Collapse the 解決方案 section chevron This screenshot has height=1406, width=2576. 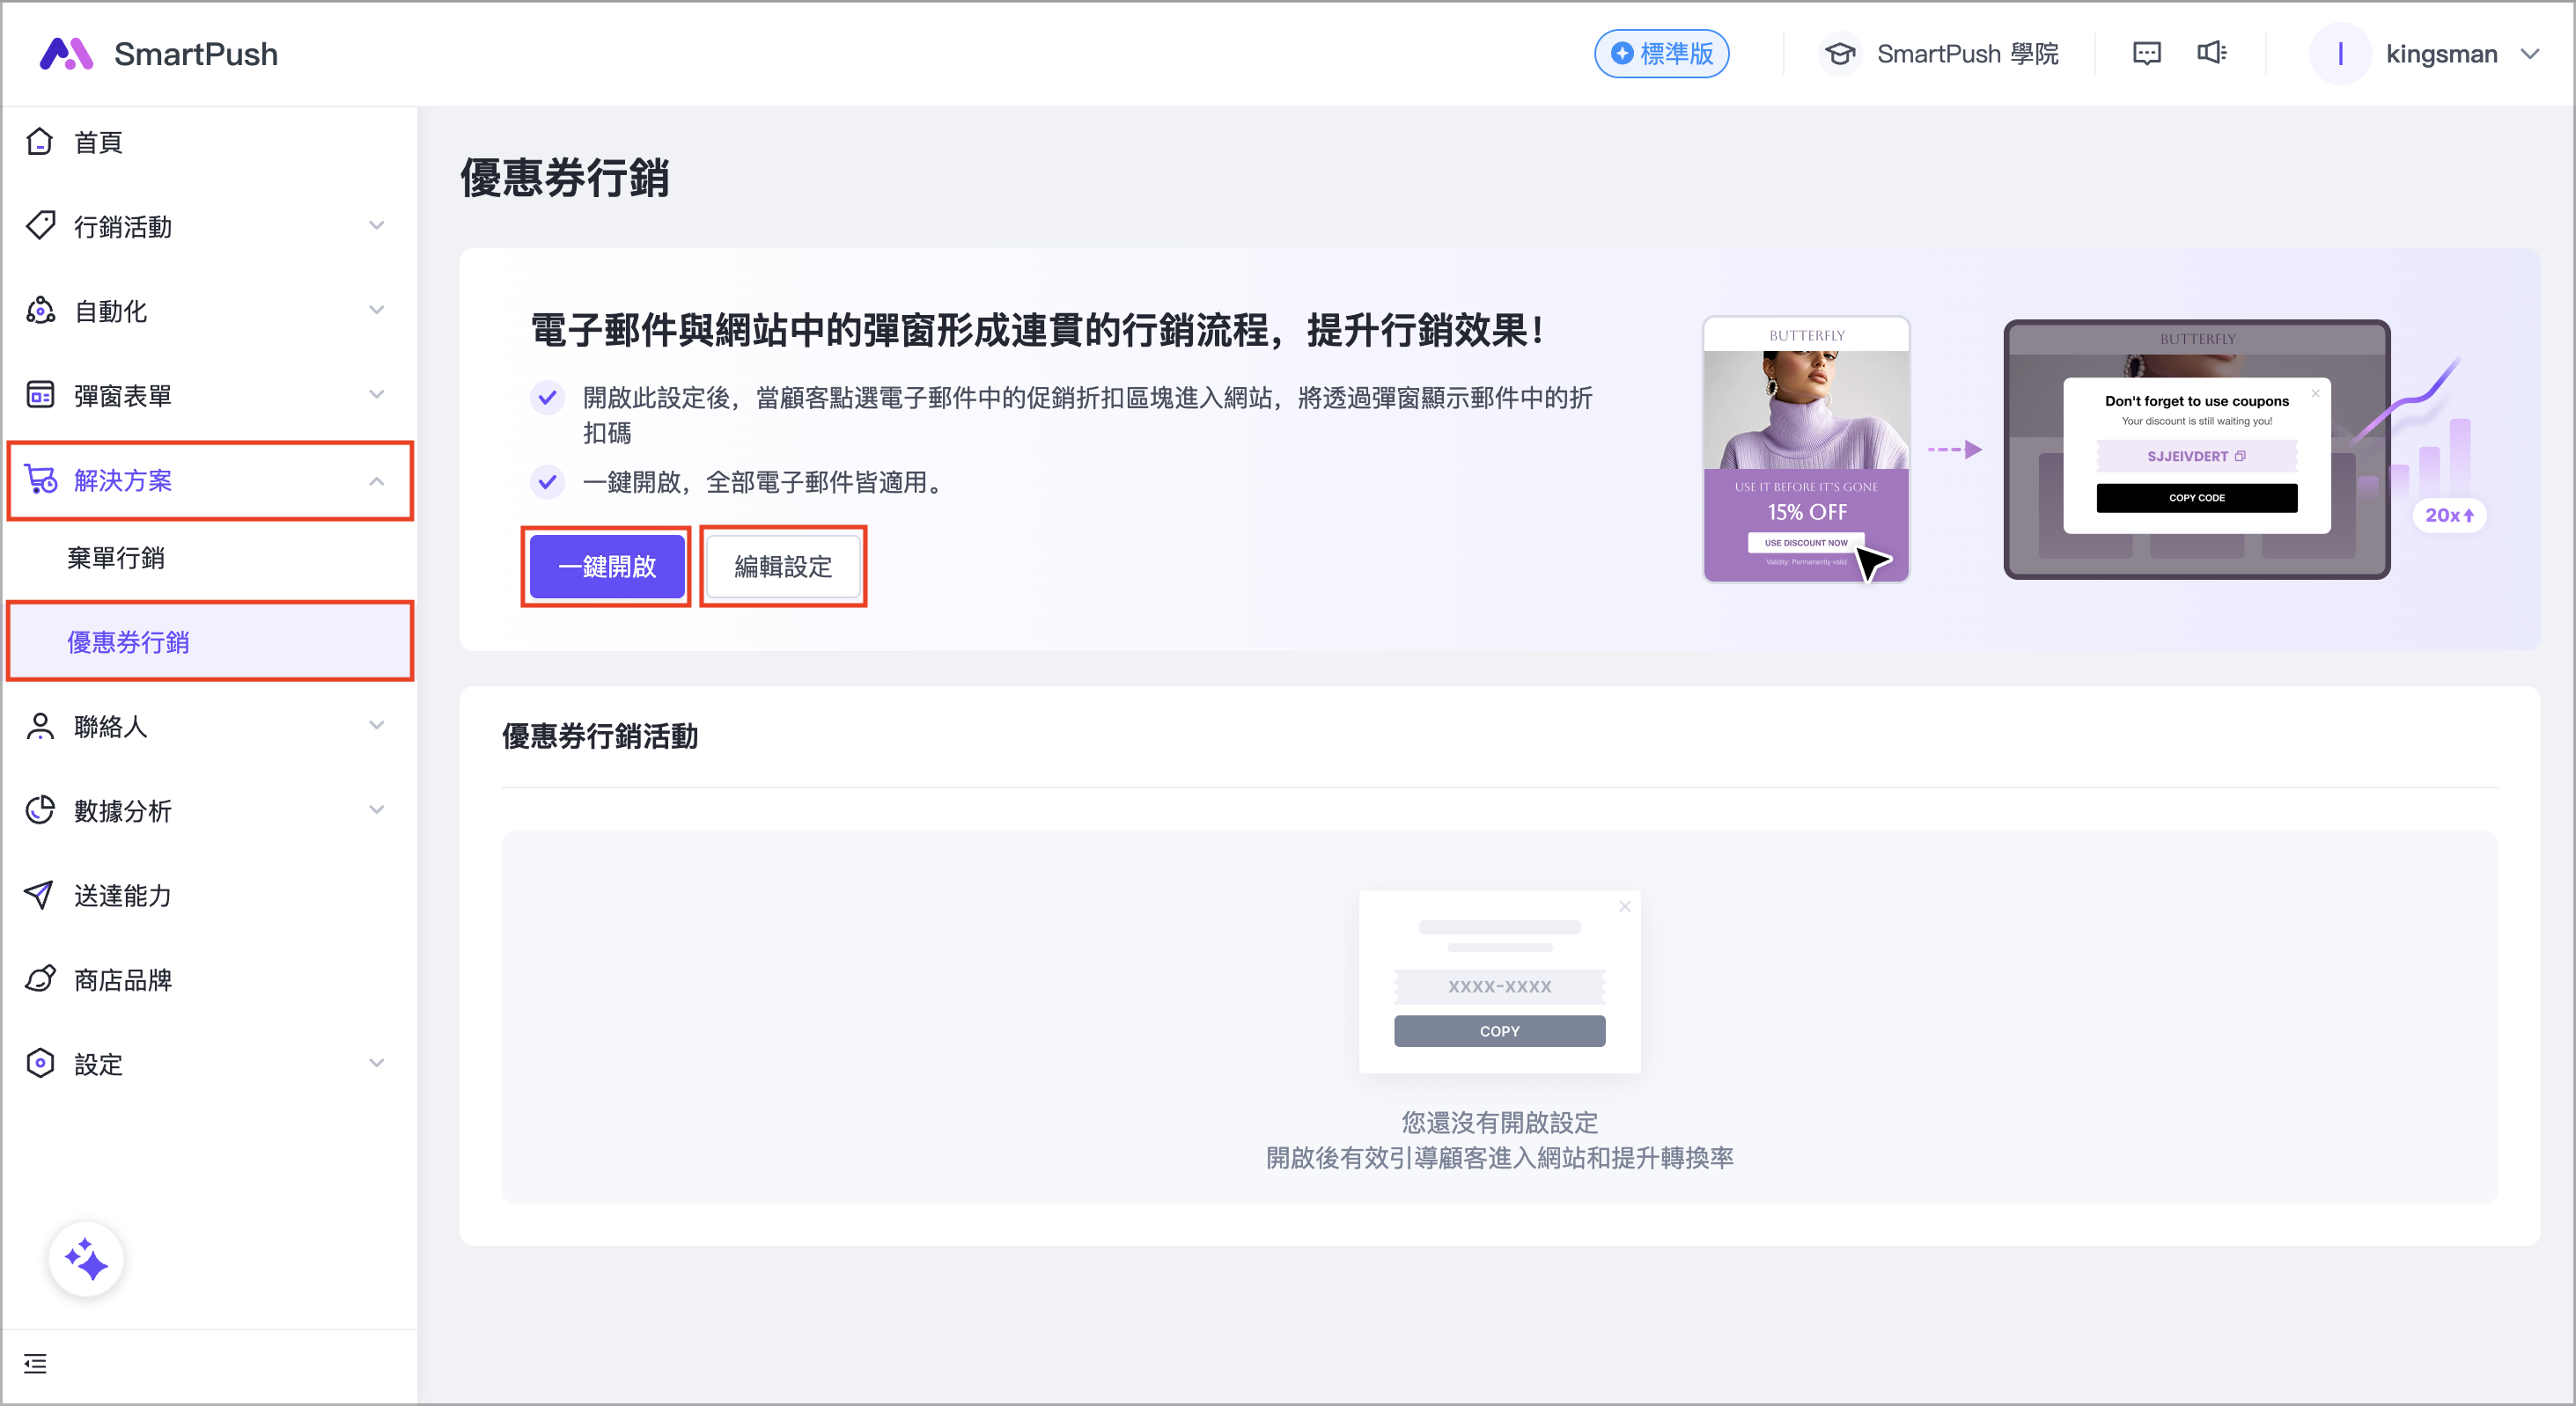tap(377, 480)
